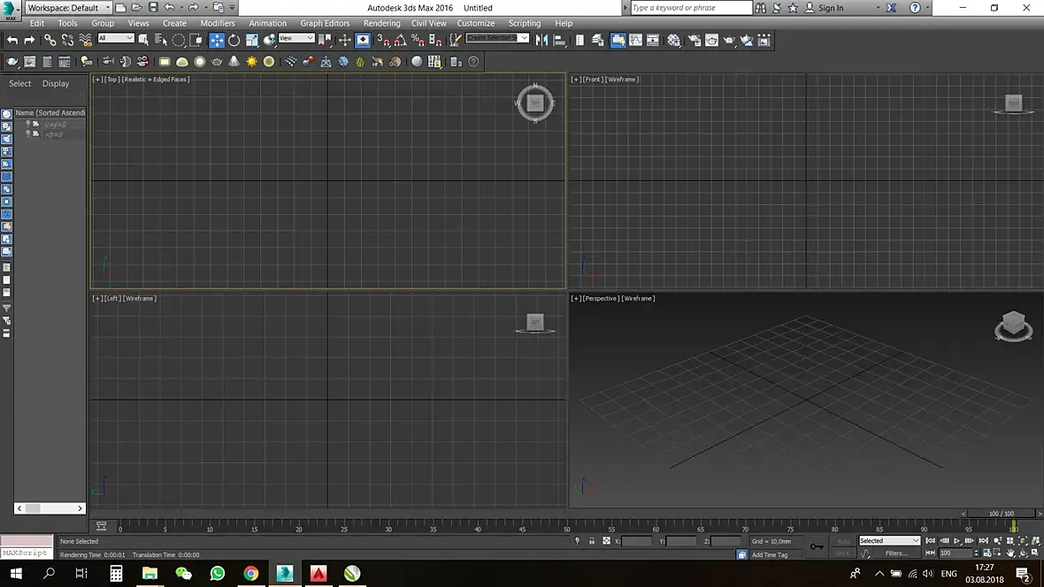Screen dimensions: 1044x587
Task: Click the Filters... button
Action: click(896, 553)
